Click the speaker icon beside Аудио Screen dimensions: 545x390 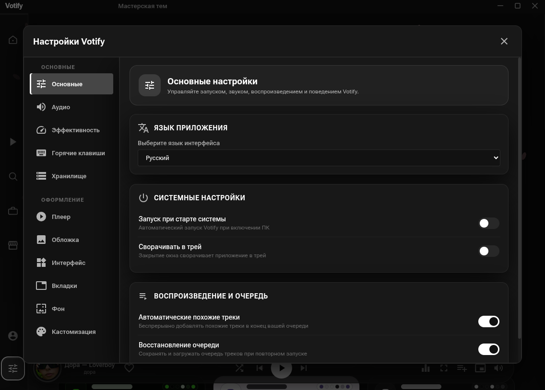point(41,107)
